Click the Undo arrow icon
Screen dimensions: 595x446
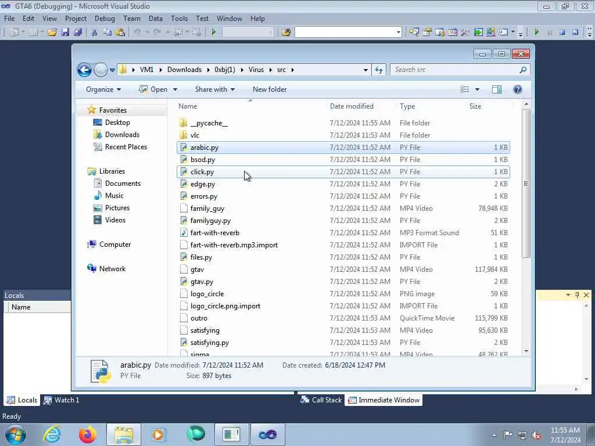(x=137, y=33)
